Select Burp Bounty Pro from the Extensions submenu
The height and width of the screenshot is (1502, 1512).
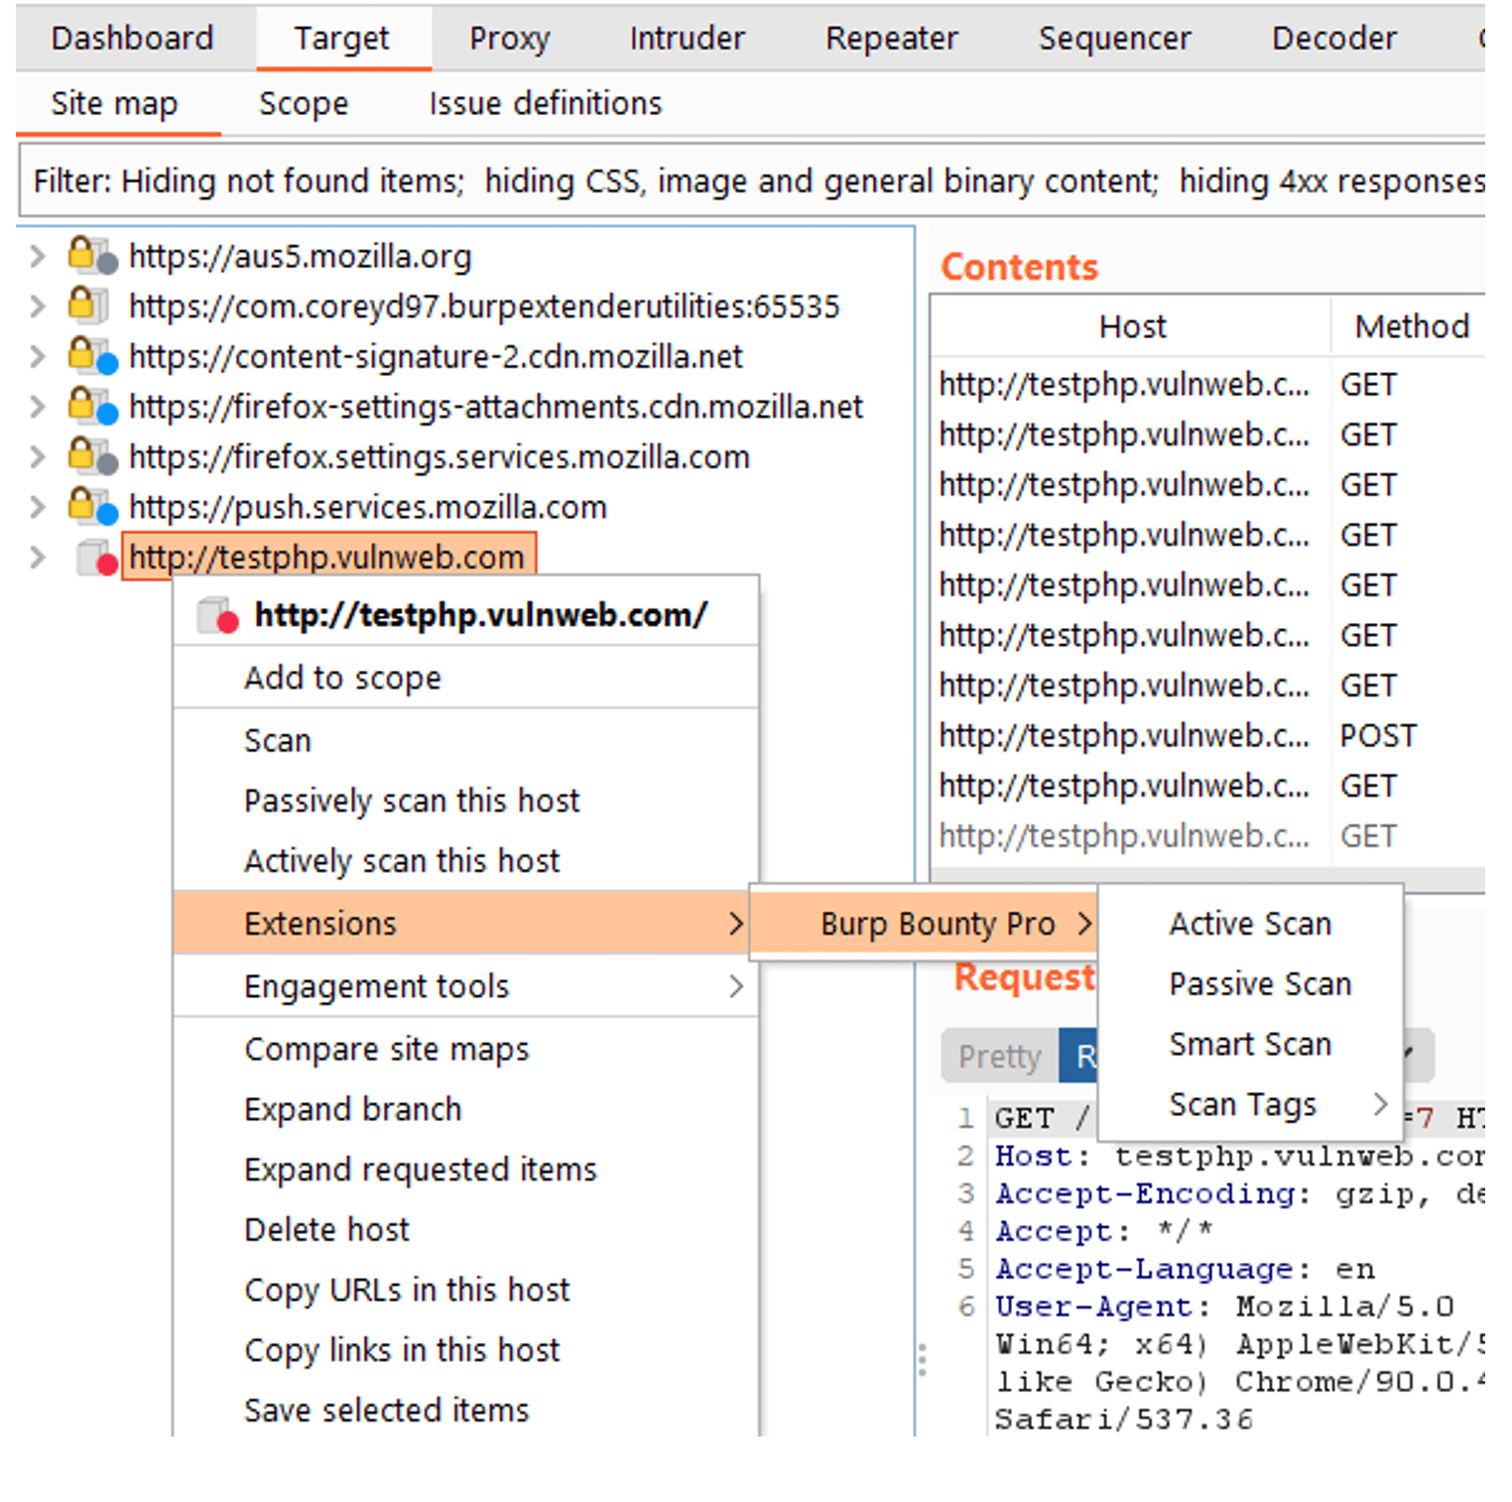tap(939, 923)
